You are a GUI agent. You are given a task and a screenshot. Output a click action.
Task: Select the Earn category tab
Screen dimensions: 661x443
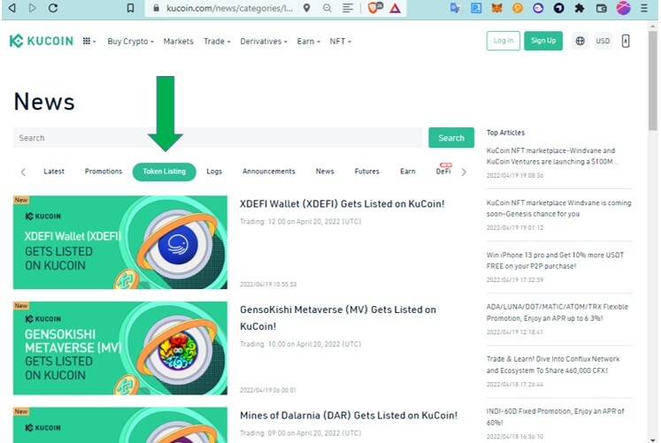click(x=408, y=172)
